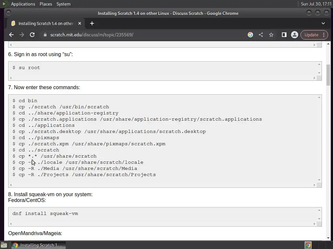The height and width of the screenshot is (249, 333).
Task: Click down arrow in step 7 commands box
Action: [x=319, y=180]
